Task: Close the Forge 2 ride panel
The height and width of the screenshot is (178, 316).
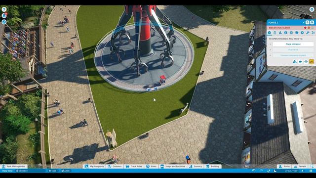Action: click(x=312, y=22)
